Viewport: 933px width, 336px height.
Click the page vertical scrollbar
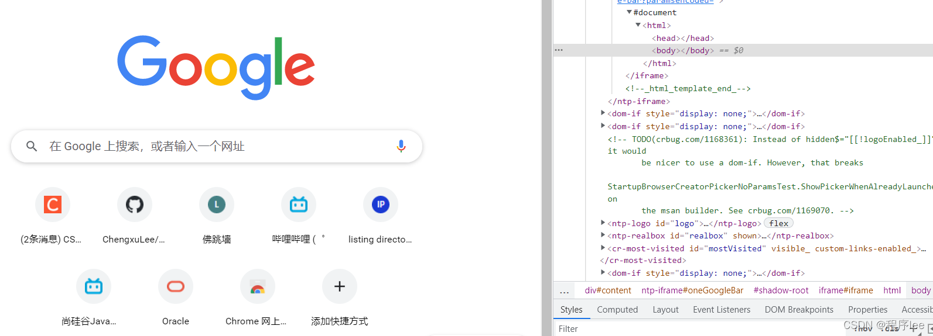point(546,168)
